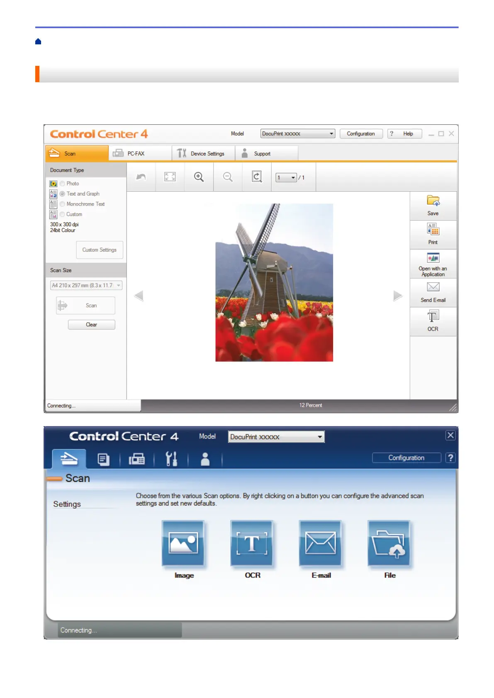Go to the Support tab

pyautogui.click(x=267, y=153)
